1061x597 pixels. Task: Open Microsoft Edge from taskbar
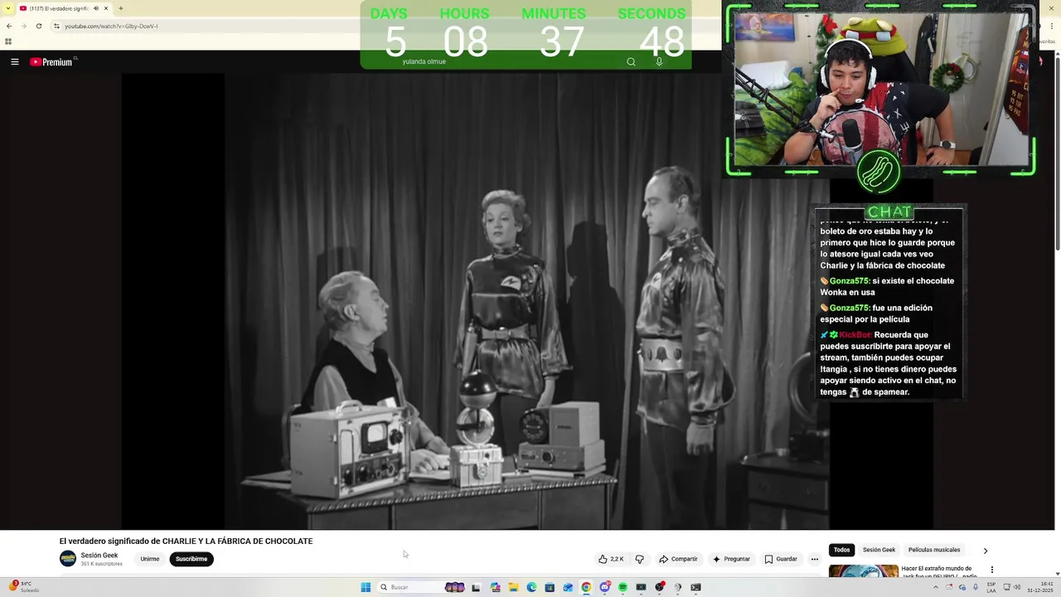[x=531, y=587]
